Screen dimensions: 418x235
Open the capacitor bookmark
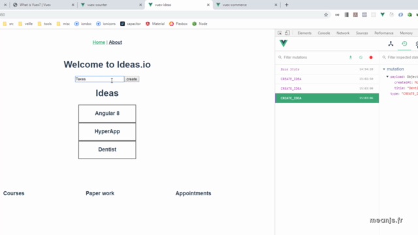coord(131,23)
